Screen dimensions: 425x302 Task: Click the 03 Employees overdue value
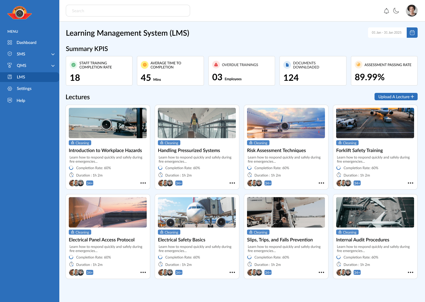click(x=227, y=77)
